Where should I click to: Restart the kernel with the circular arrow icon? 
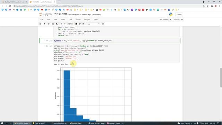(x=80, y=24)
